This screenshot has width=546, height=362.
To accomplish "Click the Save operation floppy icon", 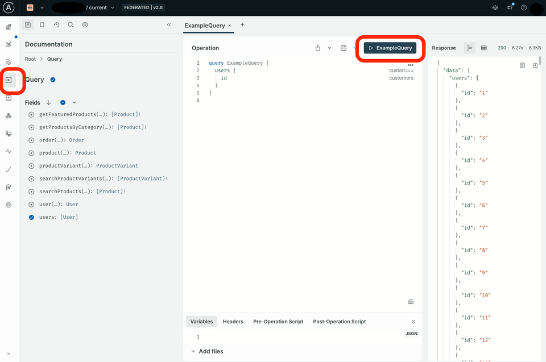I will click(x=344, y=48).
